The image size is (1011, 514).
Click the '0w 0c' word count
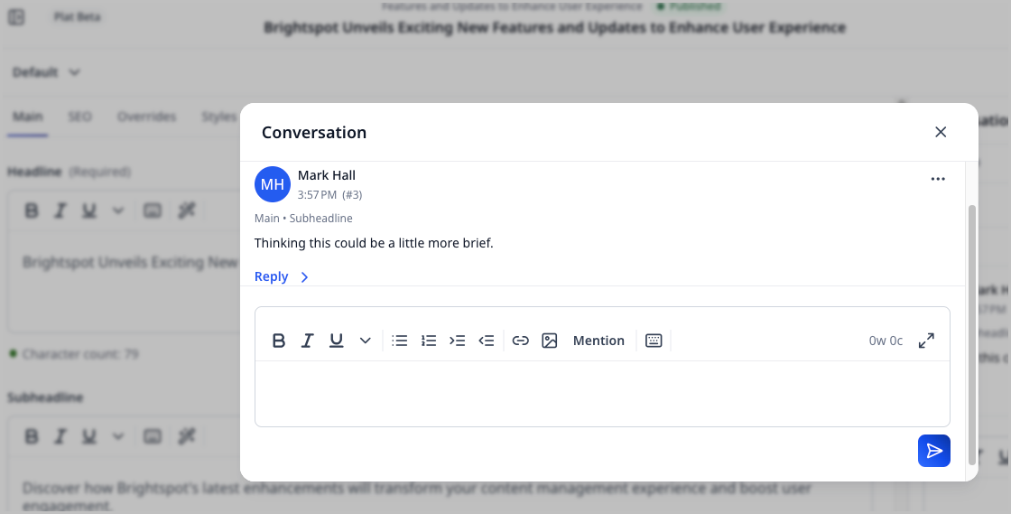(x=886, y=341)
